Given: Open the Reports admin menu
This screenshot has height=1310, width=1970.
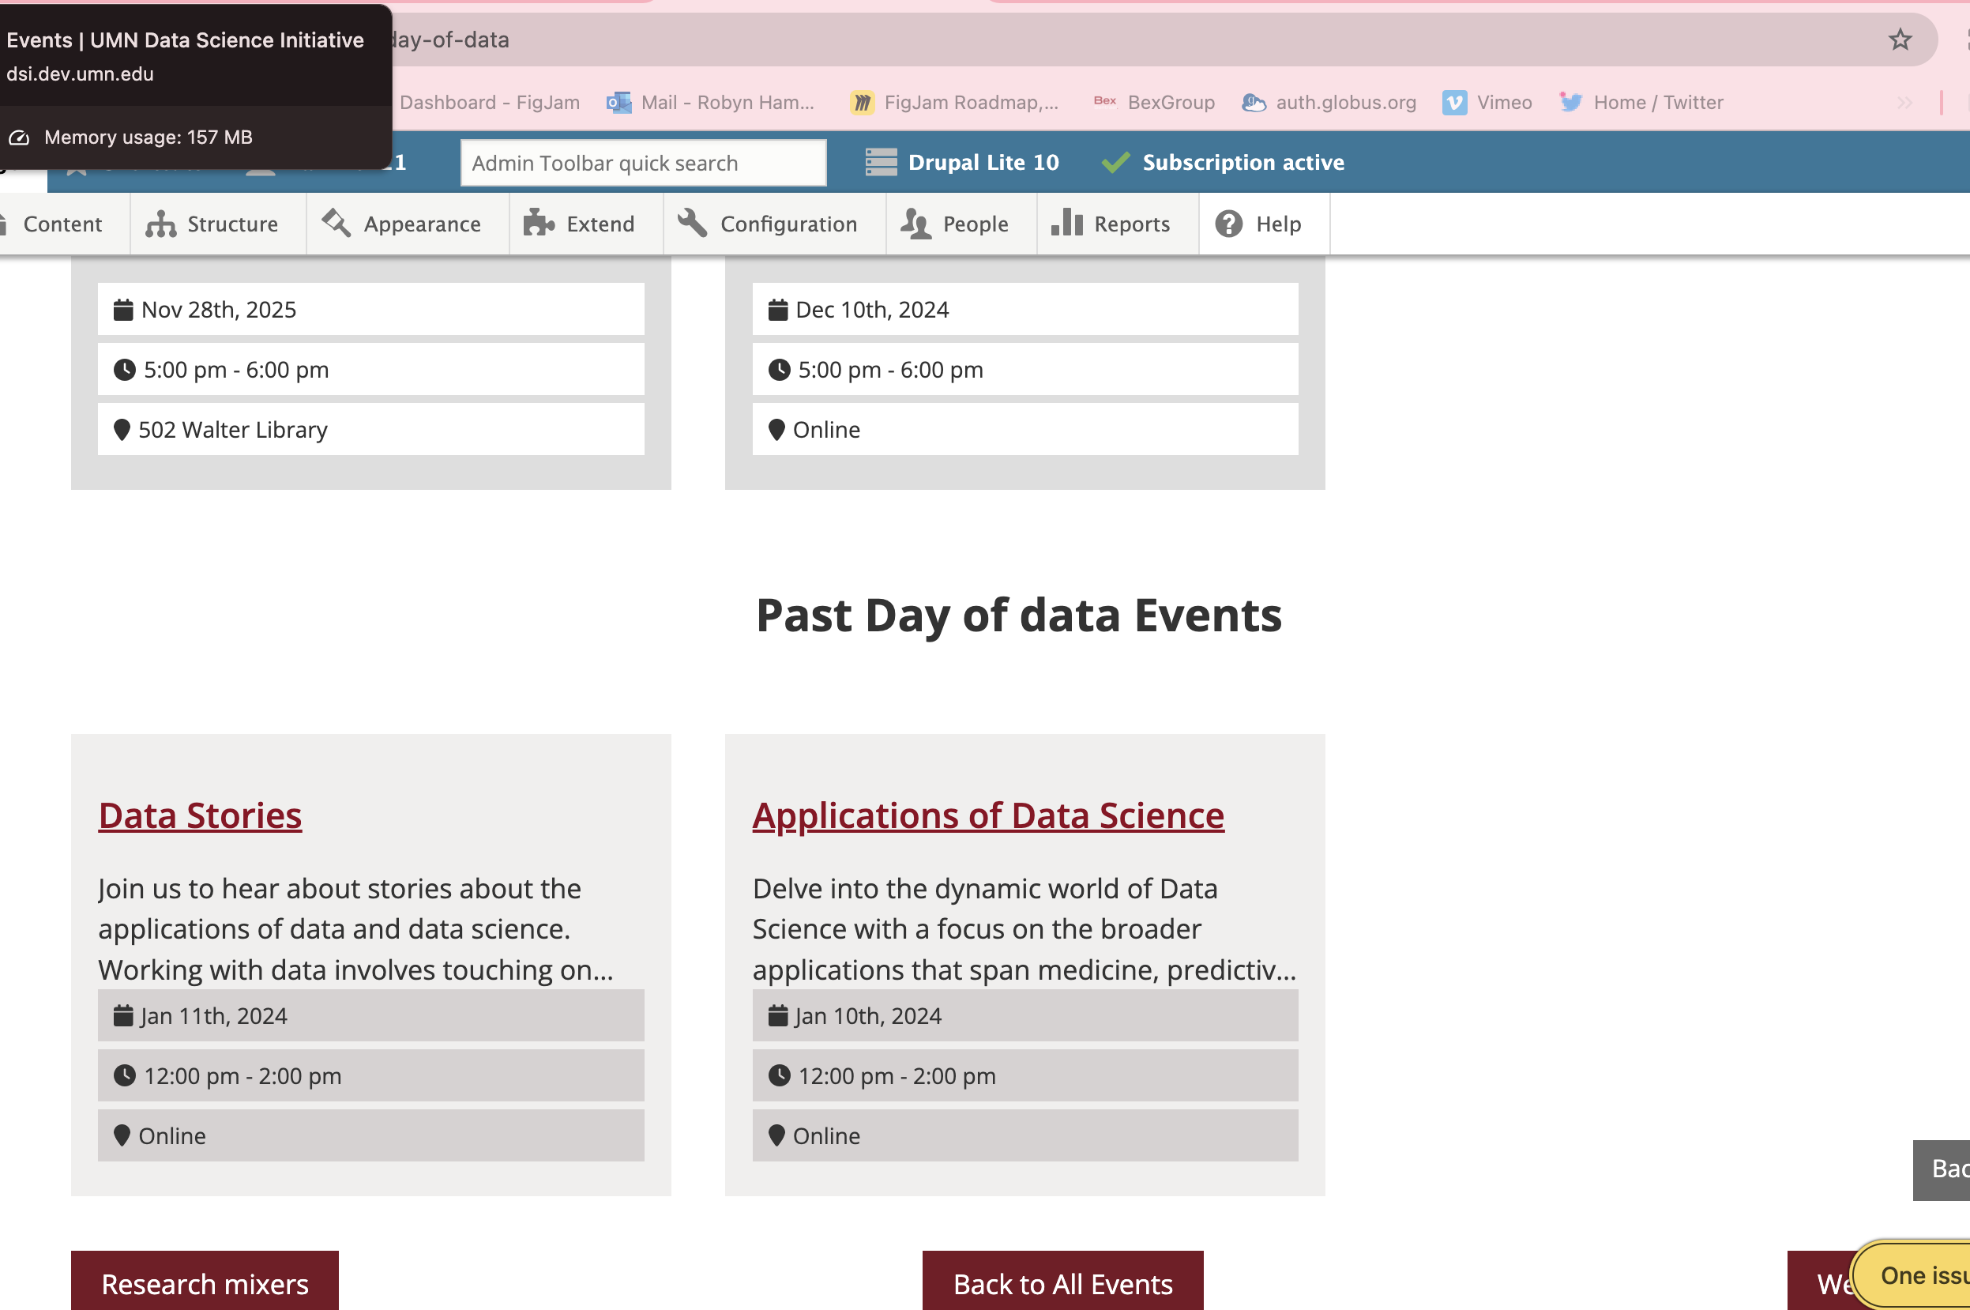Looking at the screenshot, I should pyautogui.click(x=1111, y=224).
